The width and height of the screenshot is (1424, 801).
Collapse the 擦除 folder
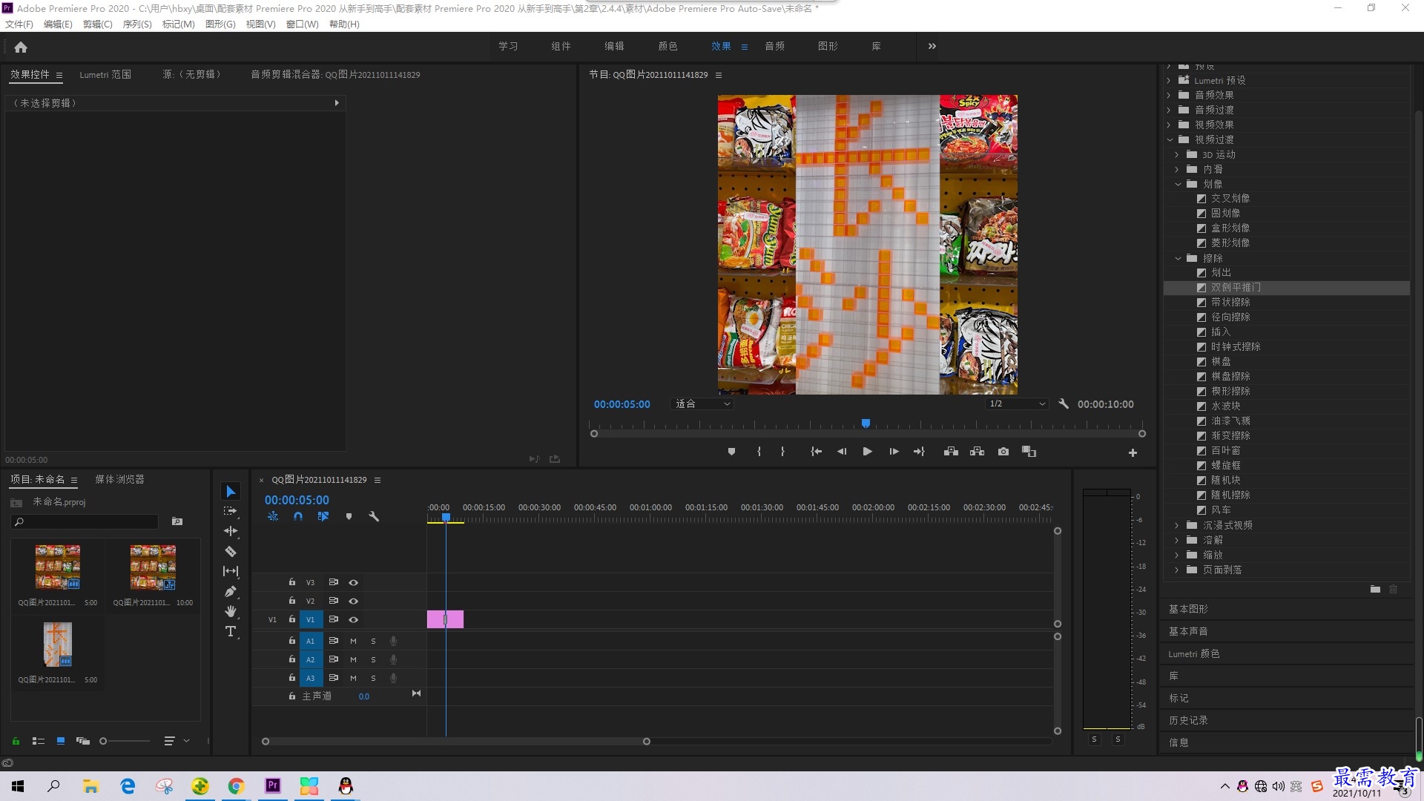(1178, 258)
